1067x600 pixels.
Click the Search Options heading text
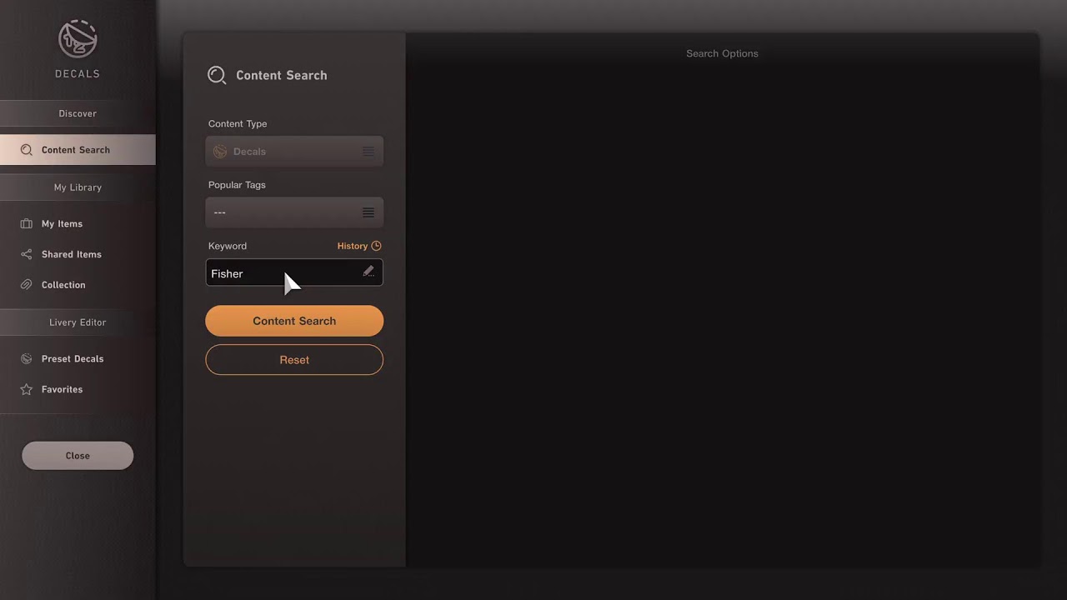[x=722, y=53]
